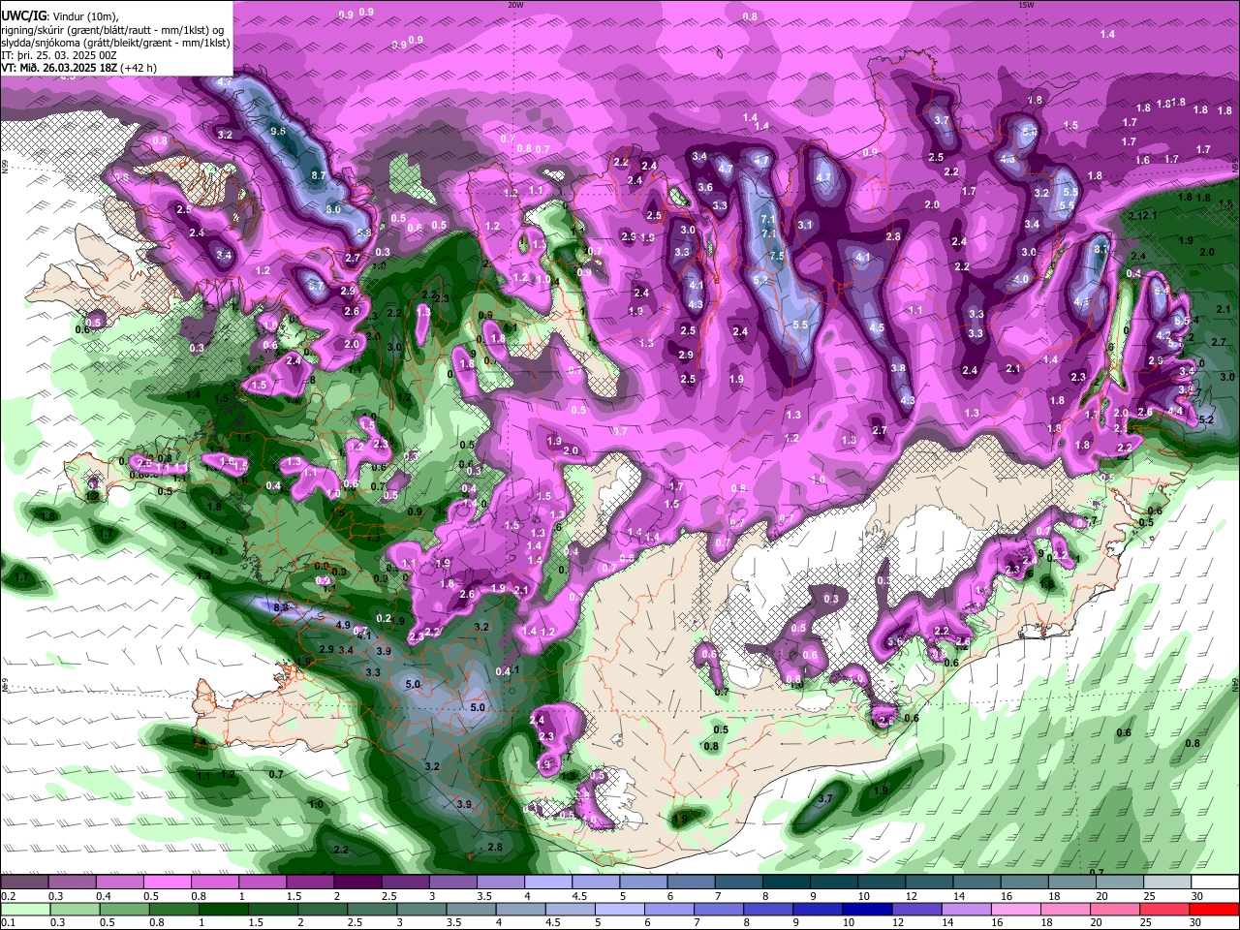Click the "0.1" label on lower legend row
The height and width of the screenshot is (930, 1240).
[8, 923]
